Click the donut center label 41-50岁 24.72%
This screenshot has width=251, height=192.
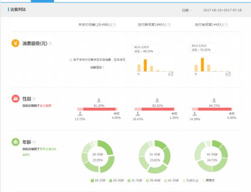pyautogui.click(x=212, y=157)
